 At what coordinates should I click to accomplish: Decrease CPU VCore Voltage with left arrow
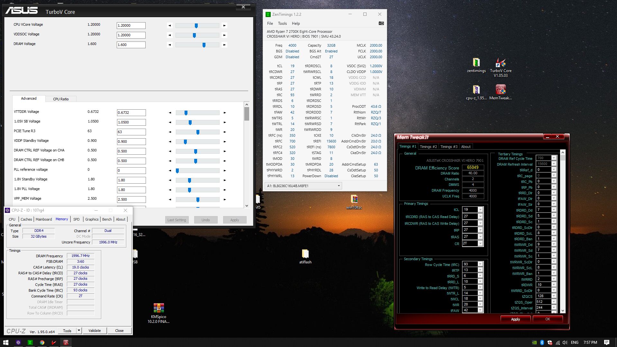pos(170,25)
